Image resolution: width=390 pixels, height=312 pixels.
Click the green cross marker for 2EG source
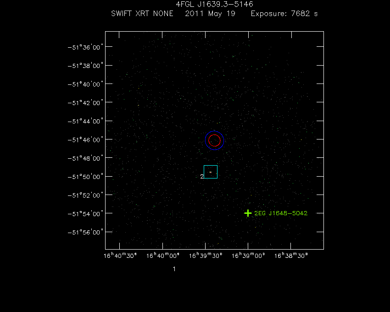point(248,213)
